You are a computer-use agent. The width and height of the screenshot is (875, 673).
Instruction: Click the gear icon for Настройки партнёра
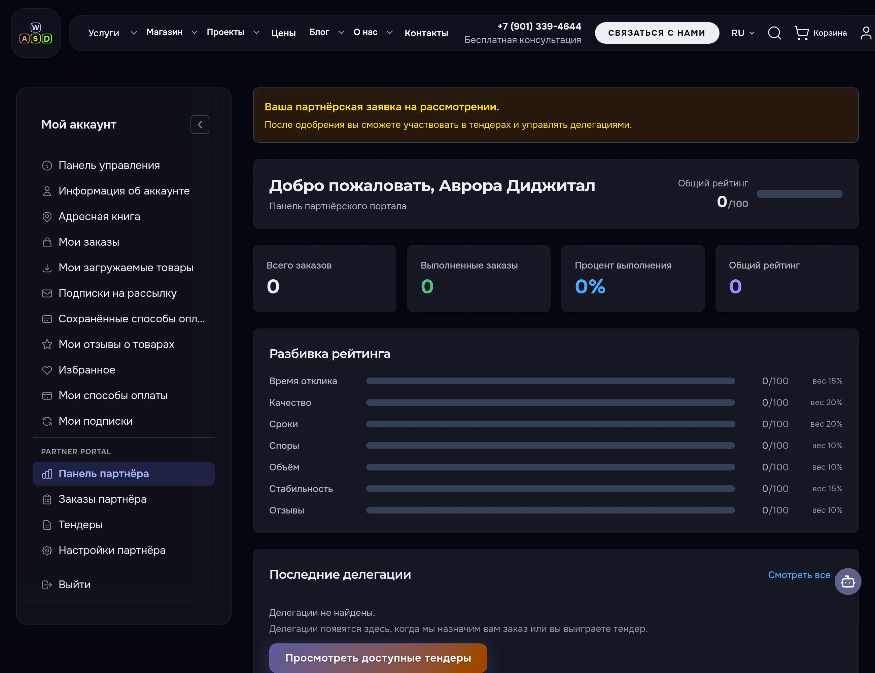47,551
